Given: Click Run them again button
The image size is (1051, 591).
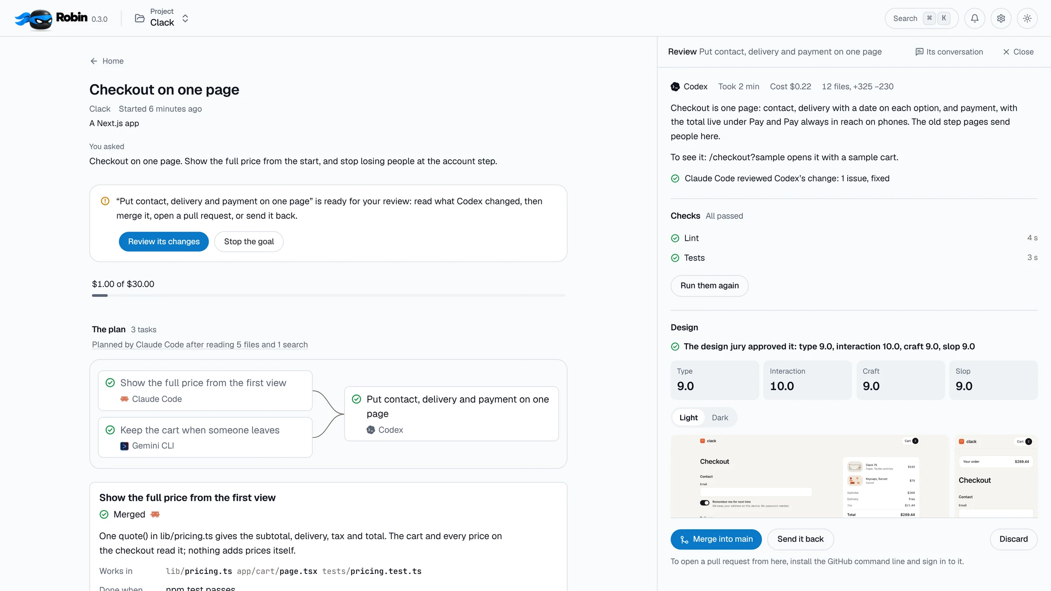Looking at the screenshot, I should point(709,285).
